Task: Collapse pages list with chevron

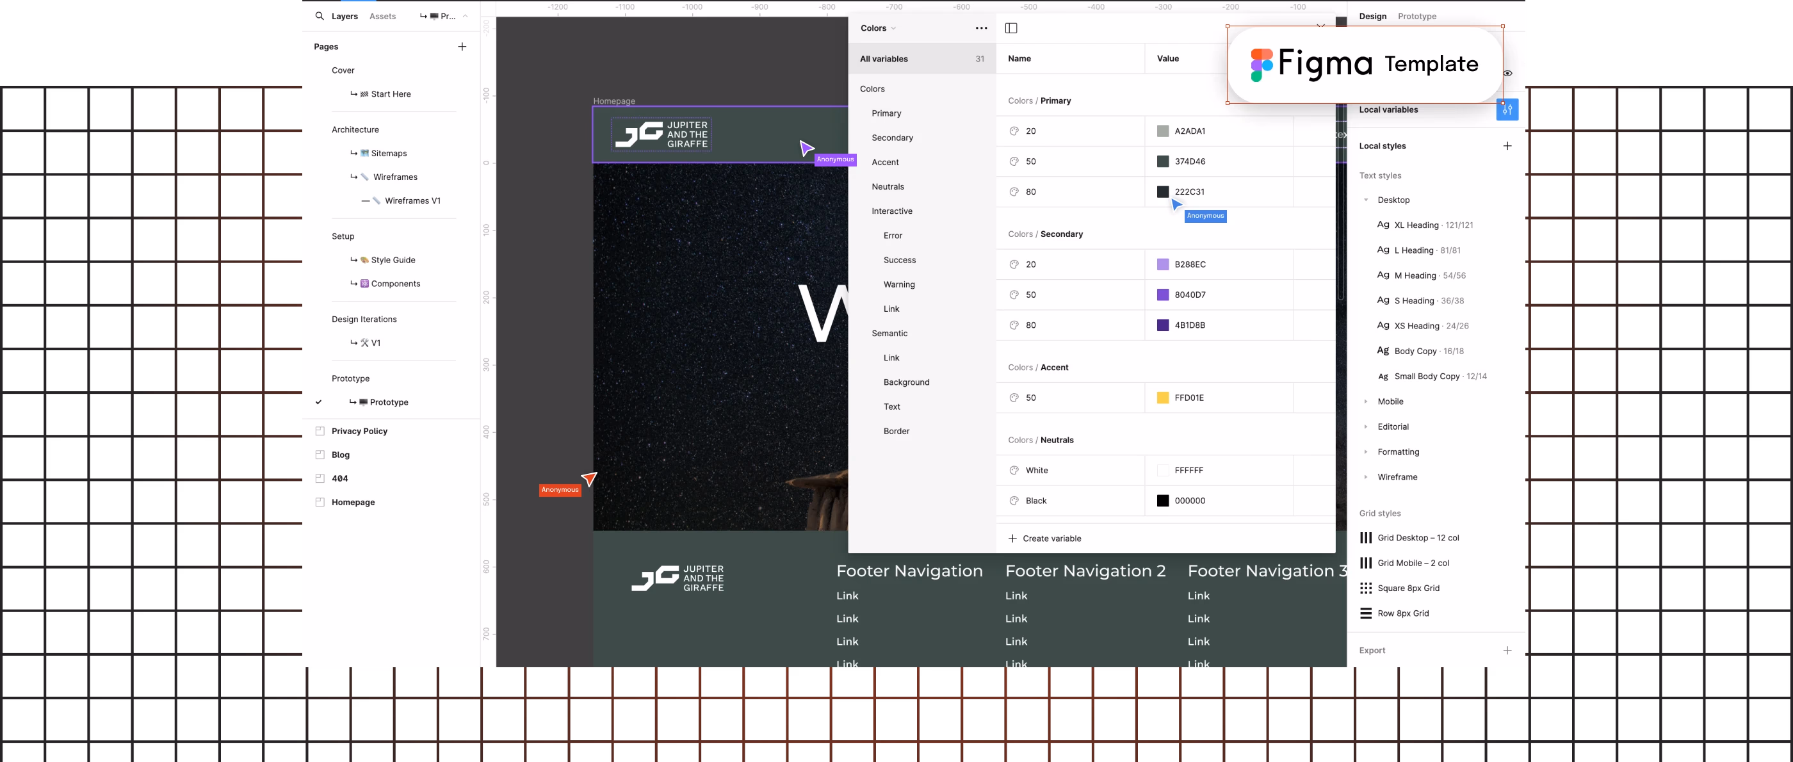Action: 465,16
